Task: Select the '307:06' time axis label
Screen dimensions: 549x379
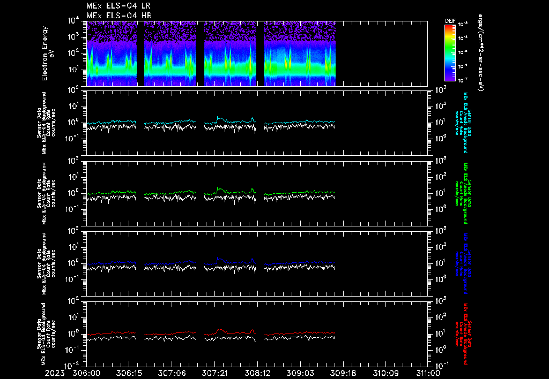Action: coord(172,373)
